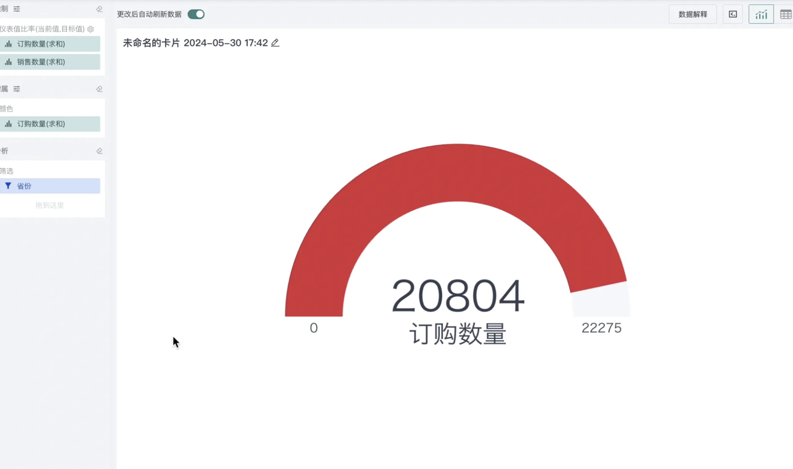Viewport: 793px width, 469px height.
Task: Open the color 订购数量(求和) field pill
Action: 50,124
